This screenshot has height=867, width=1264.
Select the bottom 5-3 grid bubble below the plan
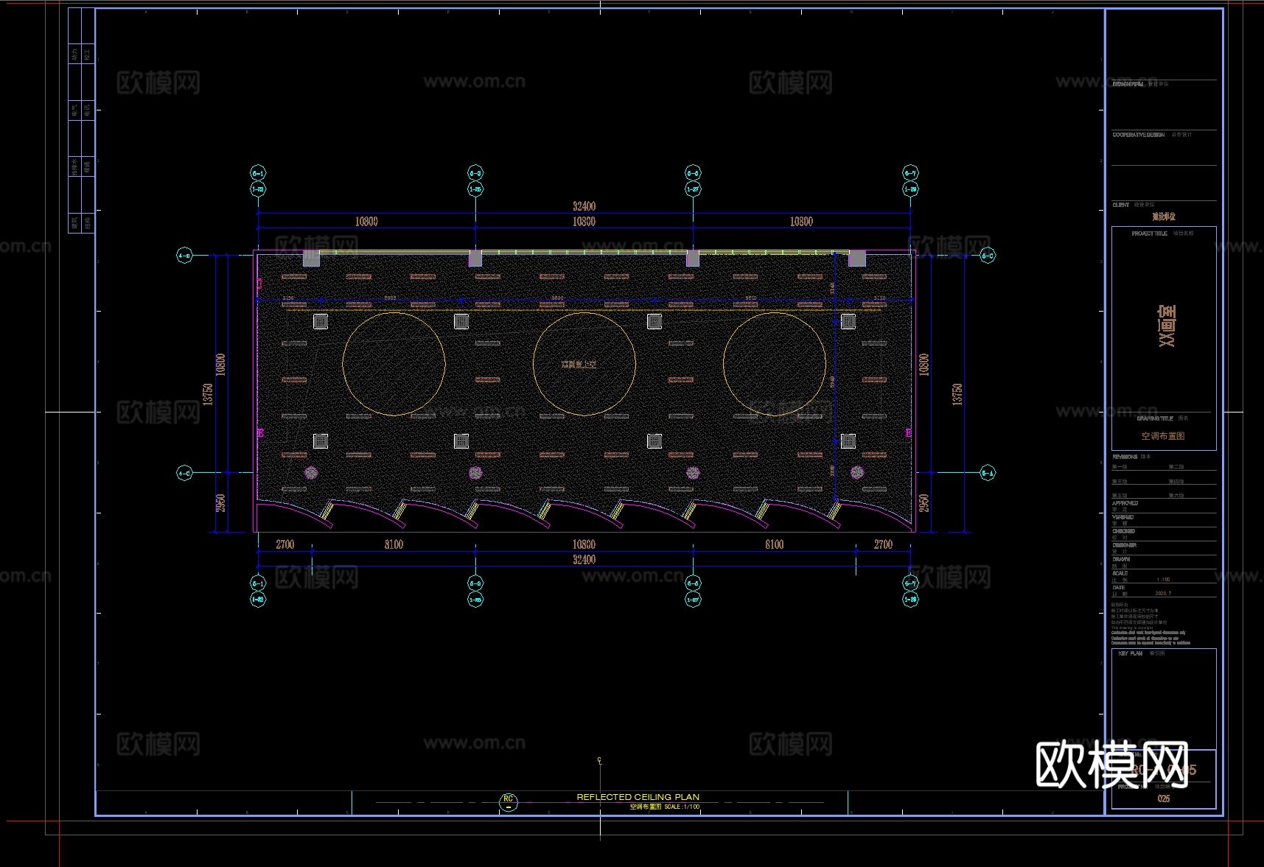point(475,583)
